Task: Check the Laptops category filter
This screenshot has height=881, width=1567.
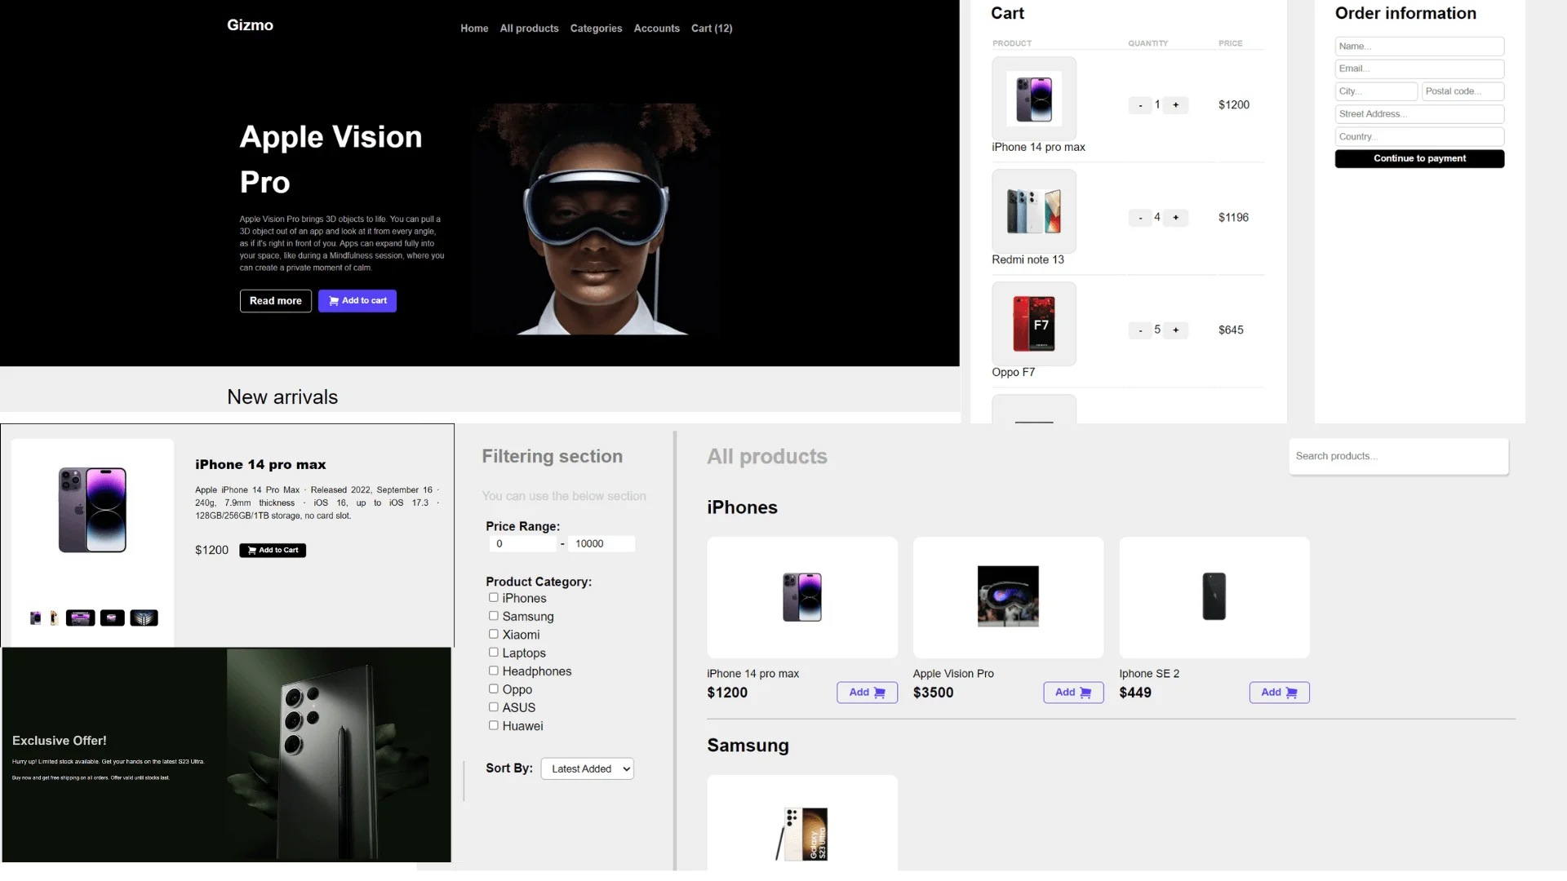Action: [493, 653]
